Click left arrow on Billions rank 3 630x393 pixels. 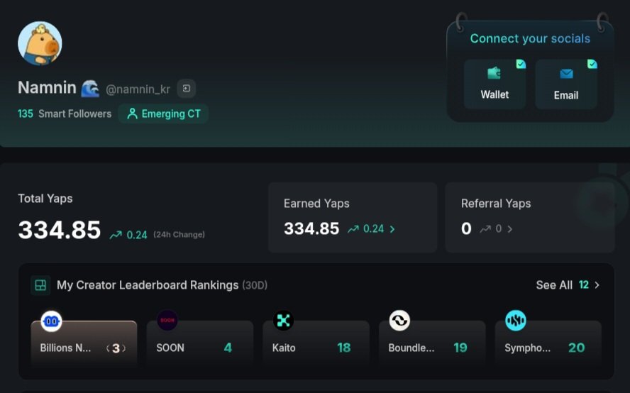tap(108, 348)
